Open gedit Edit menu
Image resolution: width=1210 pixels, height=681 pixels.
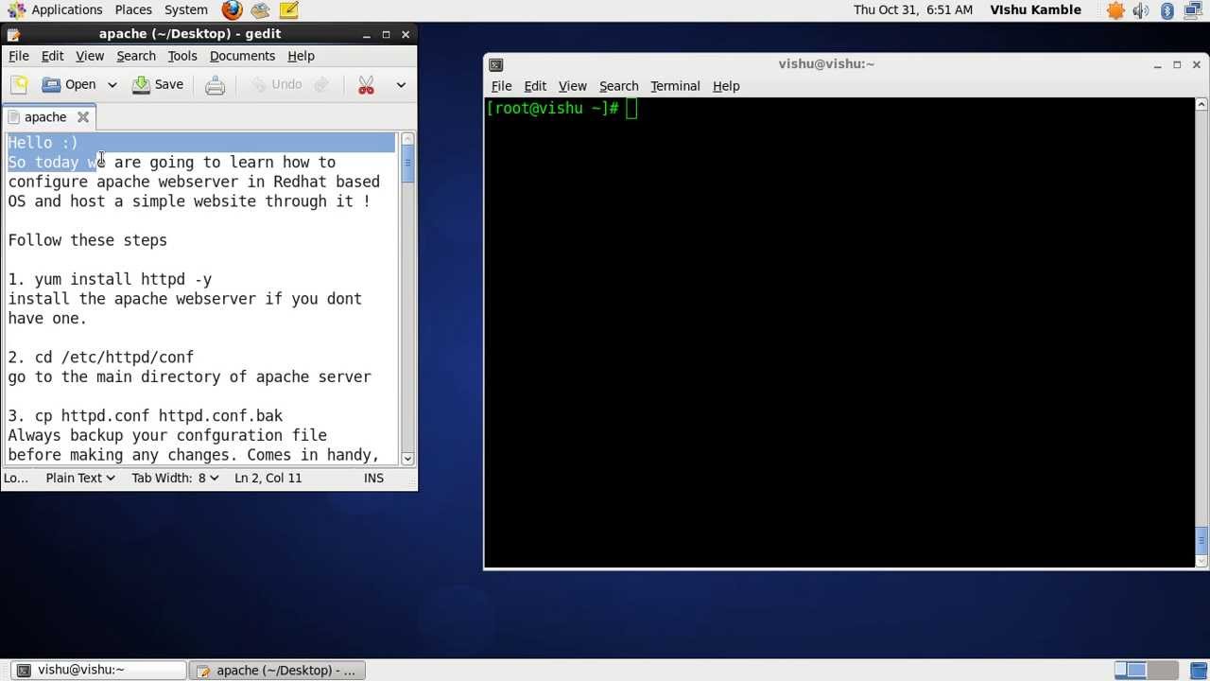53,56
